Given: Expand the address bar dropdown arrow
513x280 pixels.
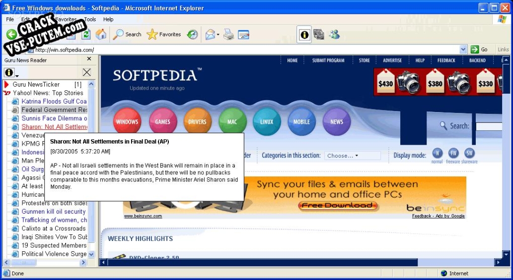Looking at the screenshot, I should (x=463, y=50).
